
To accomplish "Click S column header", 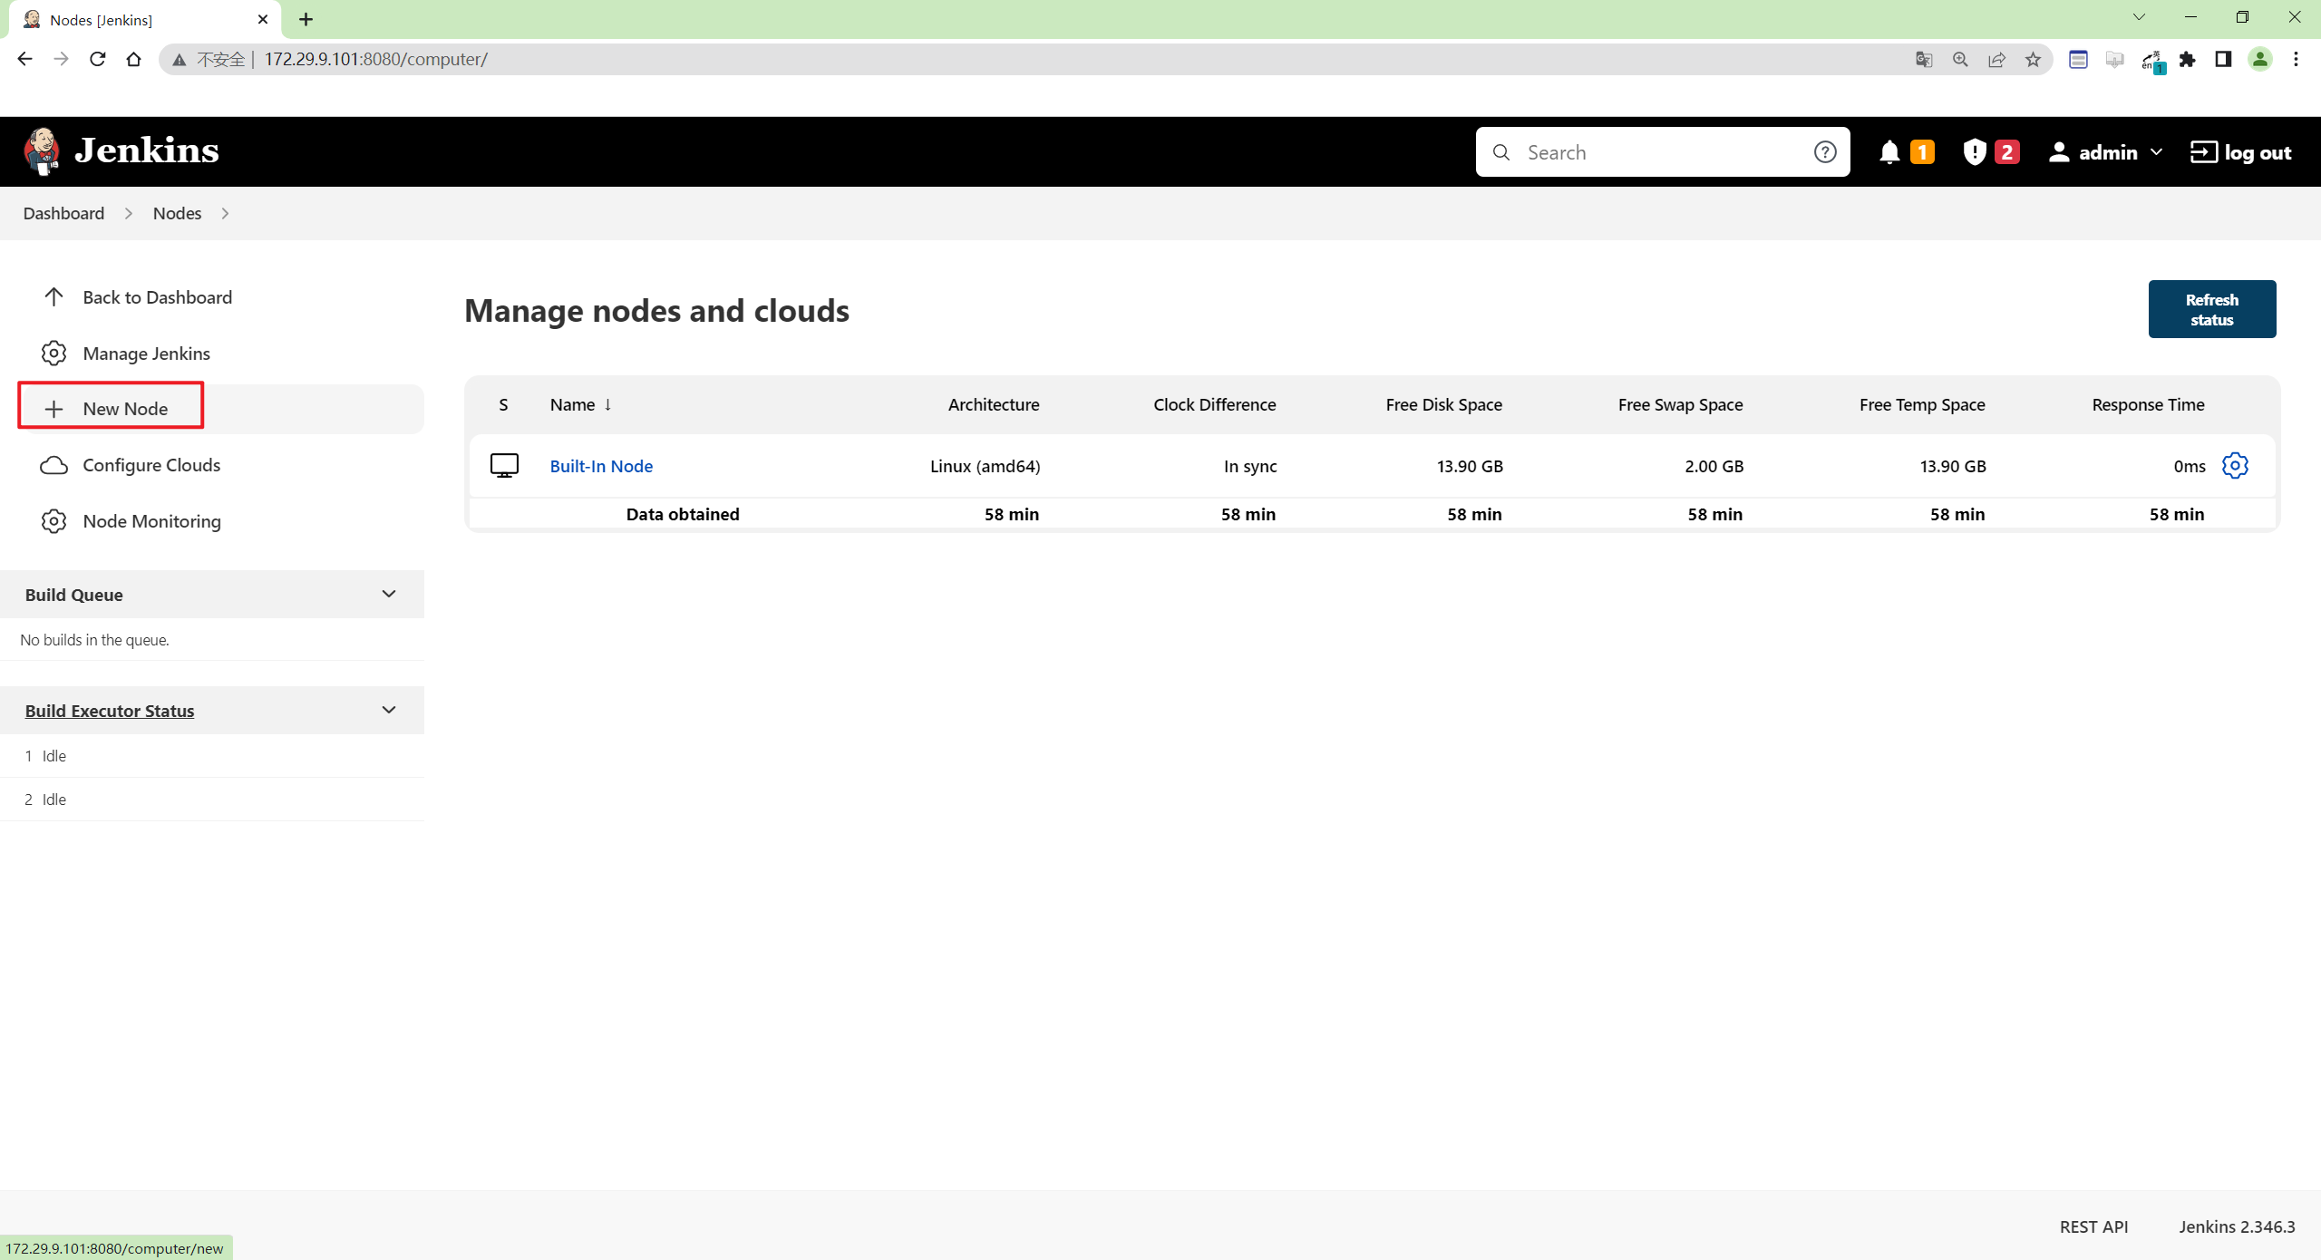I will click(503, 404).
